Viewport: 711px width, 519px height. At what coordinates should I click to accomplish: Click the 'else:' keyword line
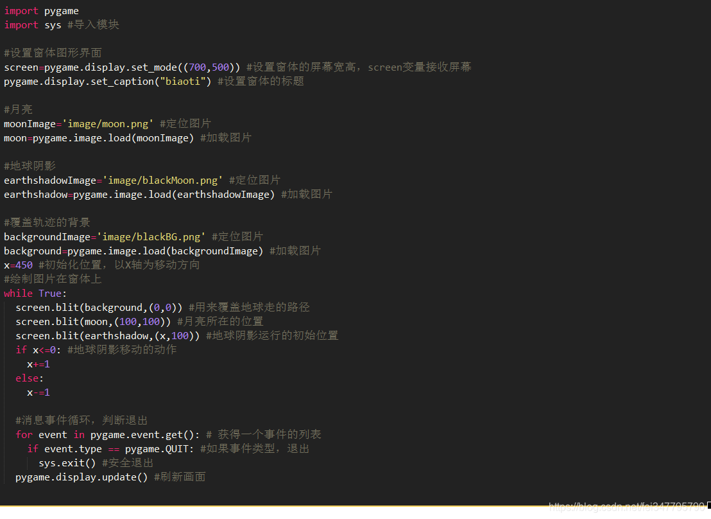pos(30,378)
